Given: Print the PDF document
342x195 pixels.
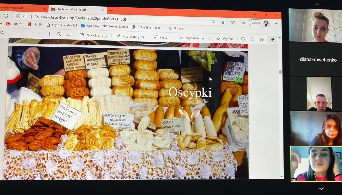Looking at the screenshot, I should 243,39.
